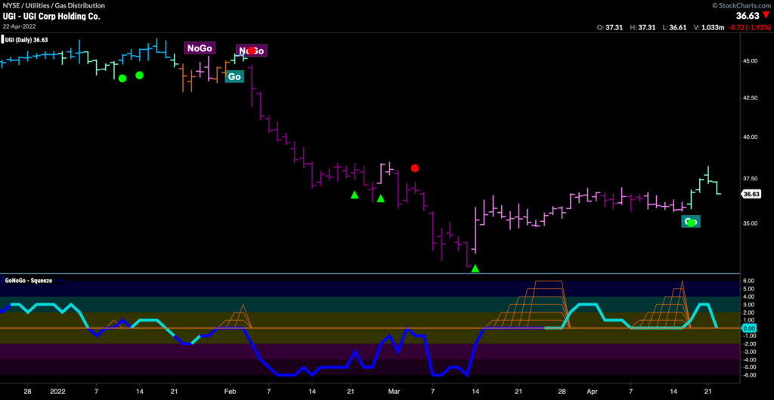
Task: Click the O: 37.31 open value
Action: click(x=610, y=28)
